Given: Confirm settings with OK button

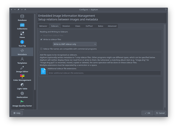Looking at the screenshot, I should tap(147, 113).
